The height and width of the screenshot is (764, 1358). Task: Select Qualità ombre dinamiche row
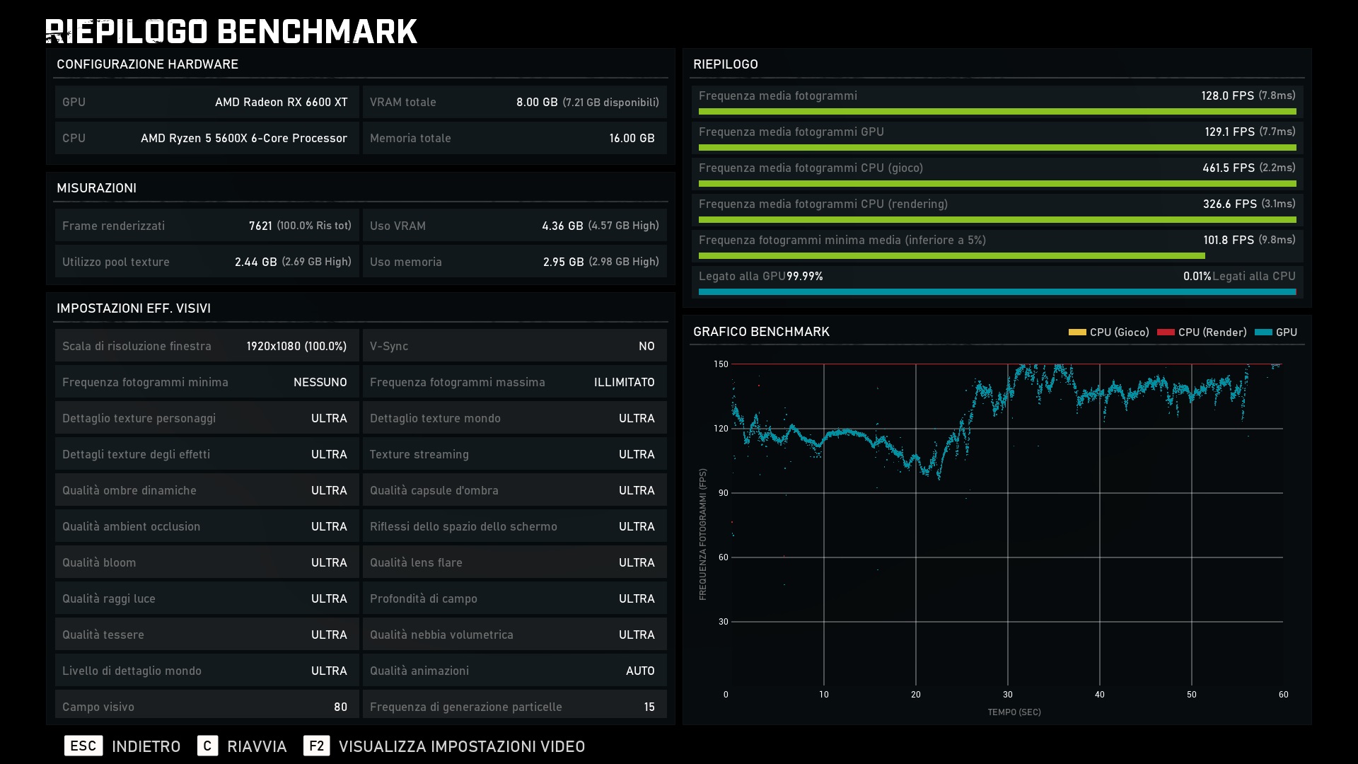coord(207,490)
